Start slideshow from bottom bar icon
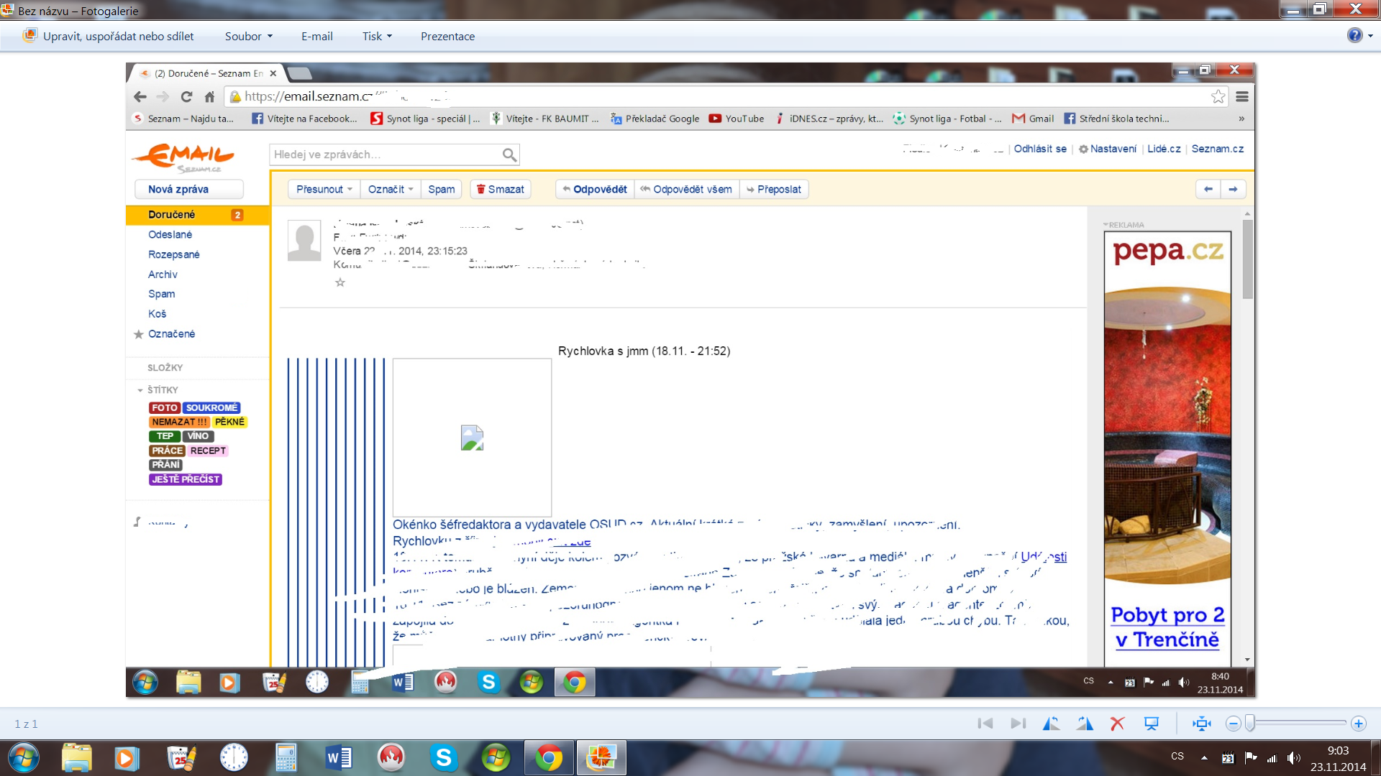Image resolution: width=1381 pixels, height=776 pixels. pos(1152,724)
